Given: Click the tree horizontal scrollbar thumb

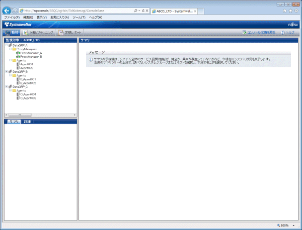Looking at the screenshot, I should (x=20, y=115).
